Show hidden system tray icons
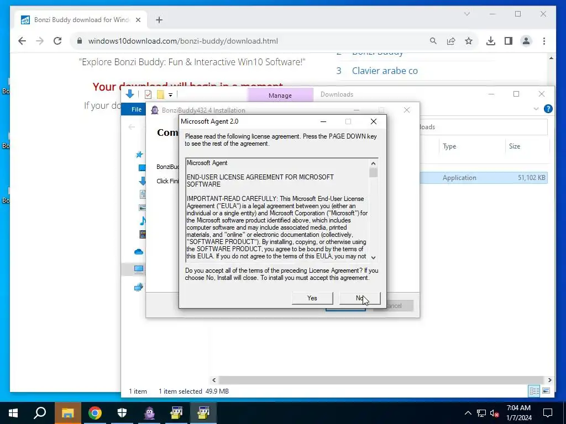The height and width of the screenshot is (424, 566). coord(468,413)
